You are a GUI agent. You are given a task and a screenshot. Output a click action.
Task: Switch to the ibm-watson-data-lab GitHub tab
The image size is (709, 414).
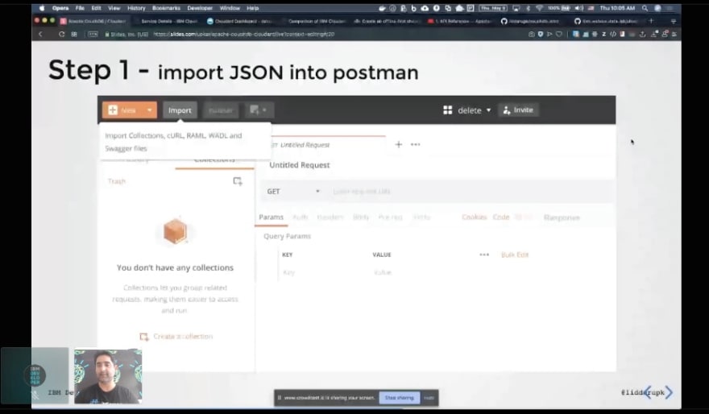pyautogui.click(x=607, y=21)
